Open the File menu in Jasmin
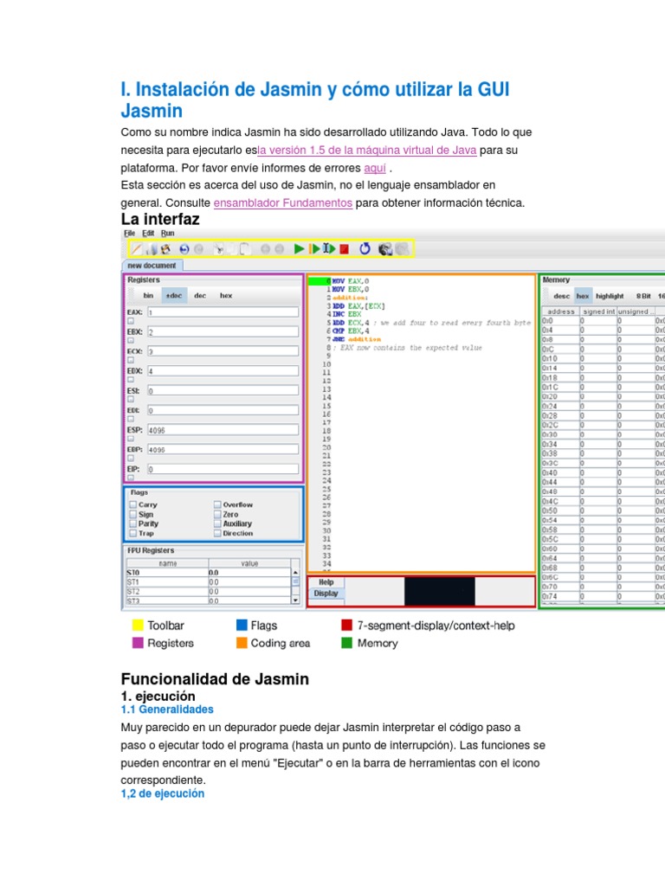The width and height of the screenshot is (665, 886). coord(130,234)
